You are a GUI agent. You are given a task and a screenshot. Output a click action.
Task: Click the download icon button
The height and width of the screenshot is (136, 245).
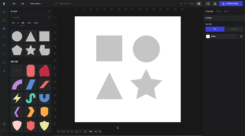click(215, 4)
